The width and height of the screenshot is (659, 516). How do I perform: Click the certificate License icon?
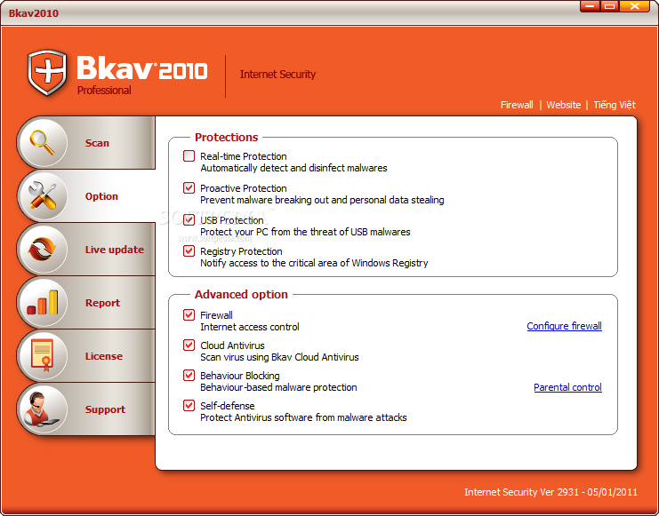pos(43,356)
